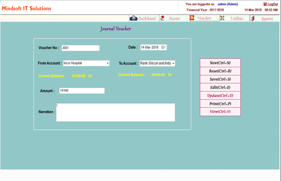
Task: Click the Amount label
Action: [47, 91]
